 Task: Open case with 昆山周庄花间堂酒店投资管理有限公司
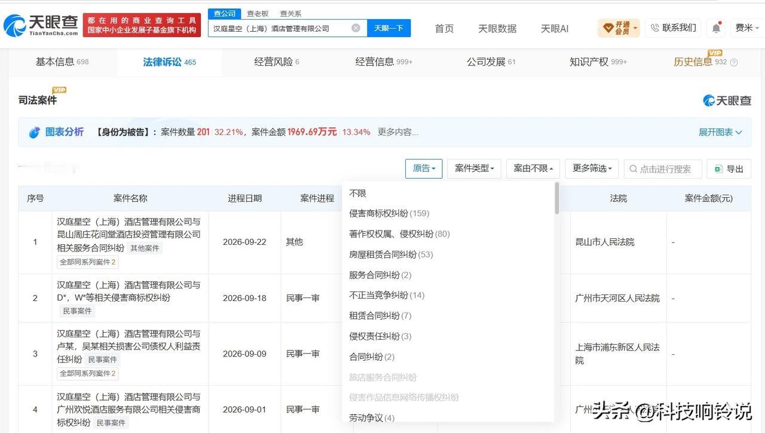point(128,235)
